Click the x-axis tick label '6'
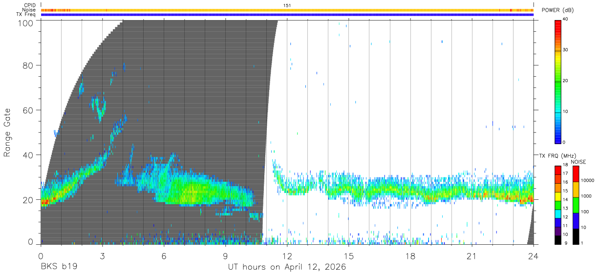 click(x=164, y=256)
